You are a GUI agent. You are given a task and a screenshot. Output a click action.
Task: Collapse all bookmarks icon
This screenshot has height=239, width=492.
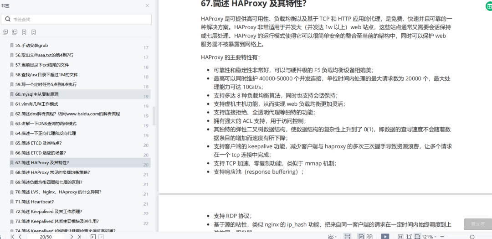(x=15, y=32)
